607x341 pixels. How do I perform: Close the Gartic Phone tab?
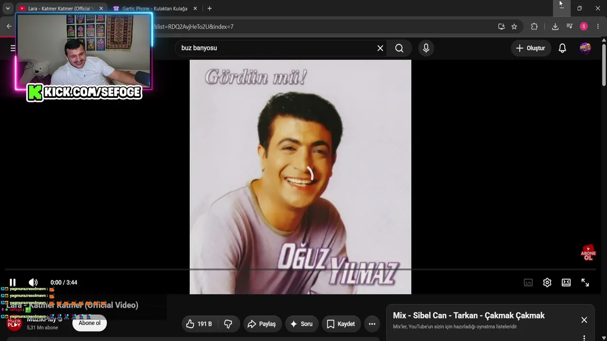[x=195, y=9]
